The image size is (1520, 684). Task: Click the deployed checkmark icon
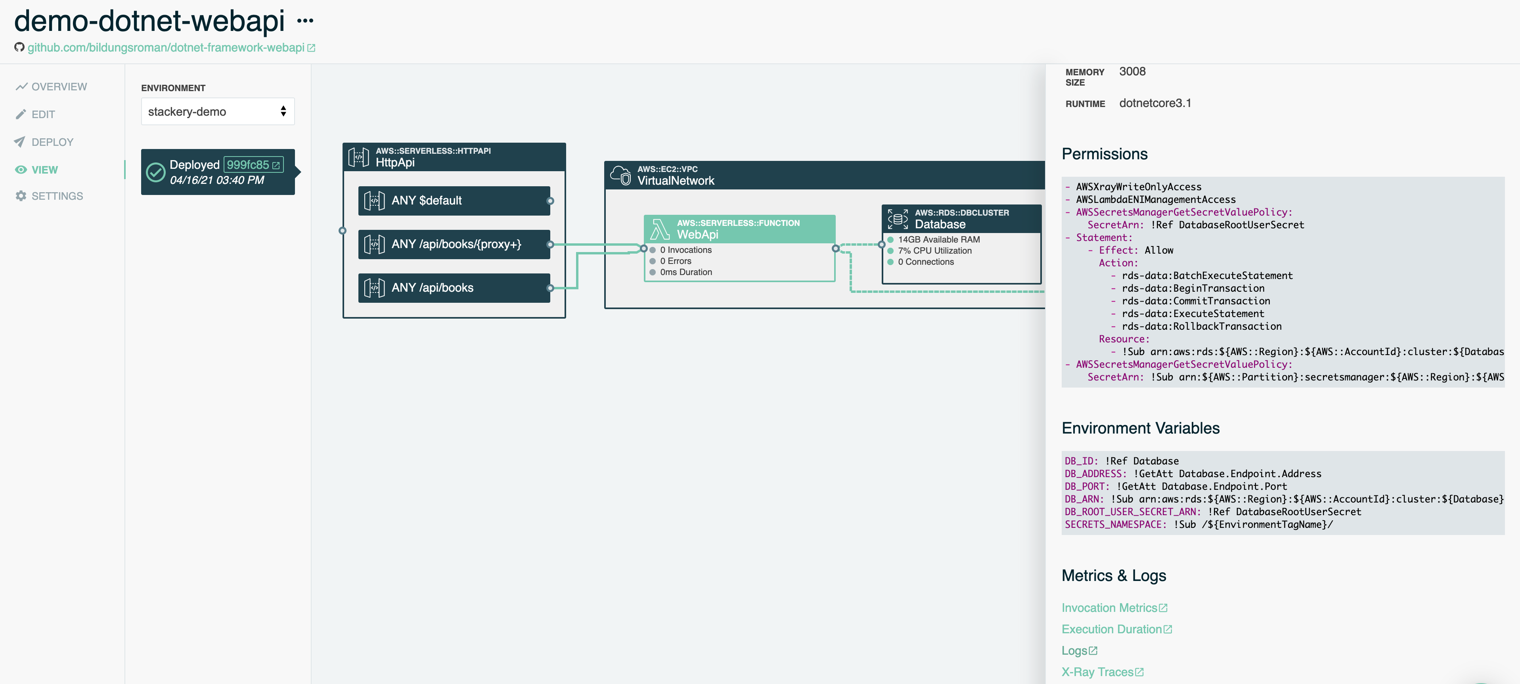155,172
